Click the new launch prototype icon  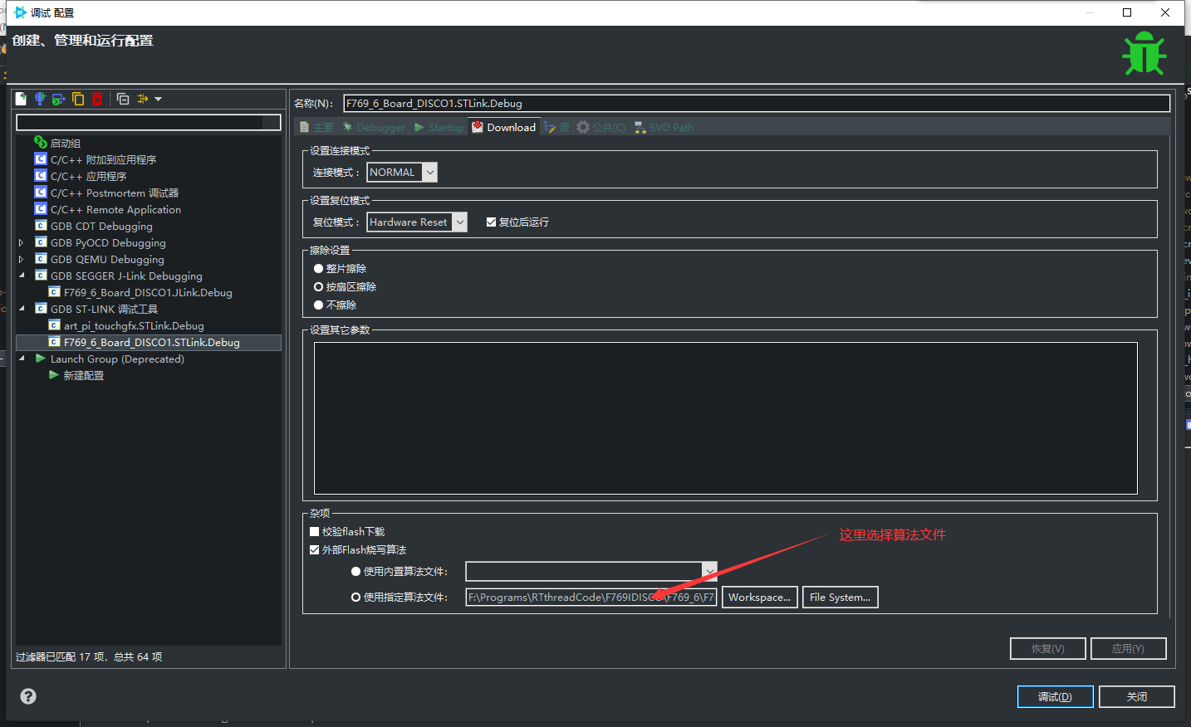click(x=39, y=98)
